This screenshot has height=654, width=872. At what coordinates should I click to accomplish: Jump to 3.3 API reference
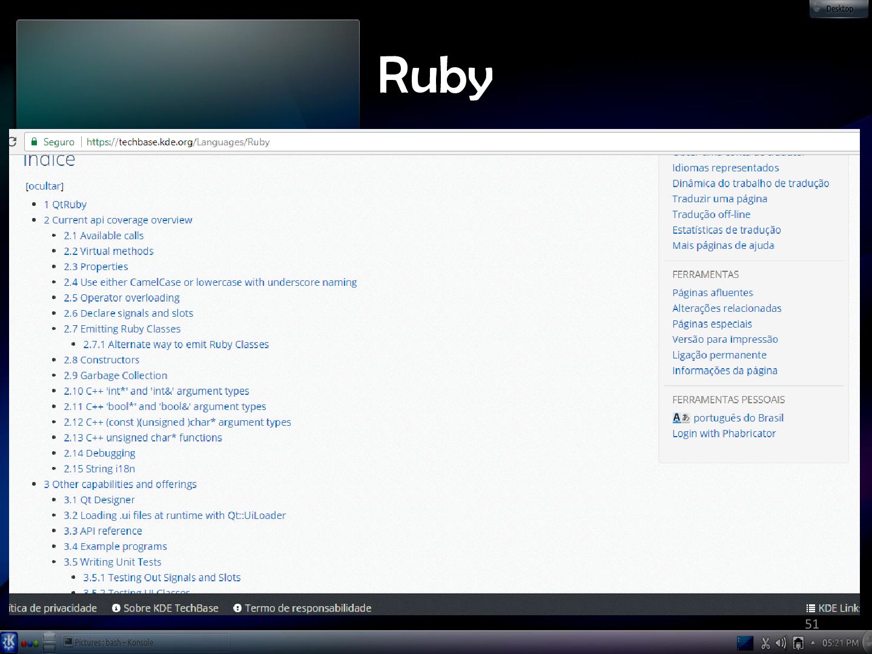tap(103, 531)
